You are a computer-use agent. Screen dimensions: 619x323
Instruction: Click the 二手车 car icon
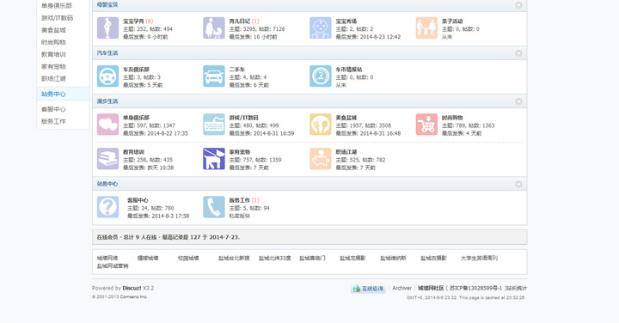[x=214, y=76]
